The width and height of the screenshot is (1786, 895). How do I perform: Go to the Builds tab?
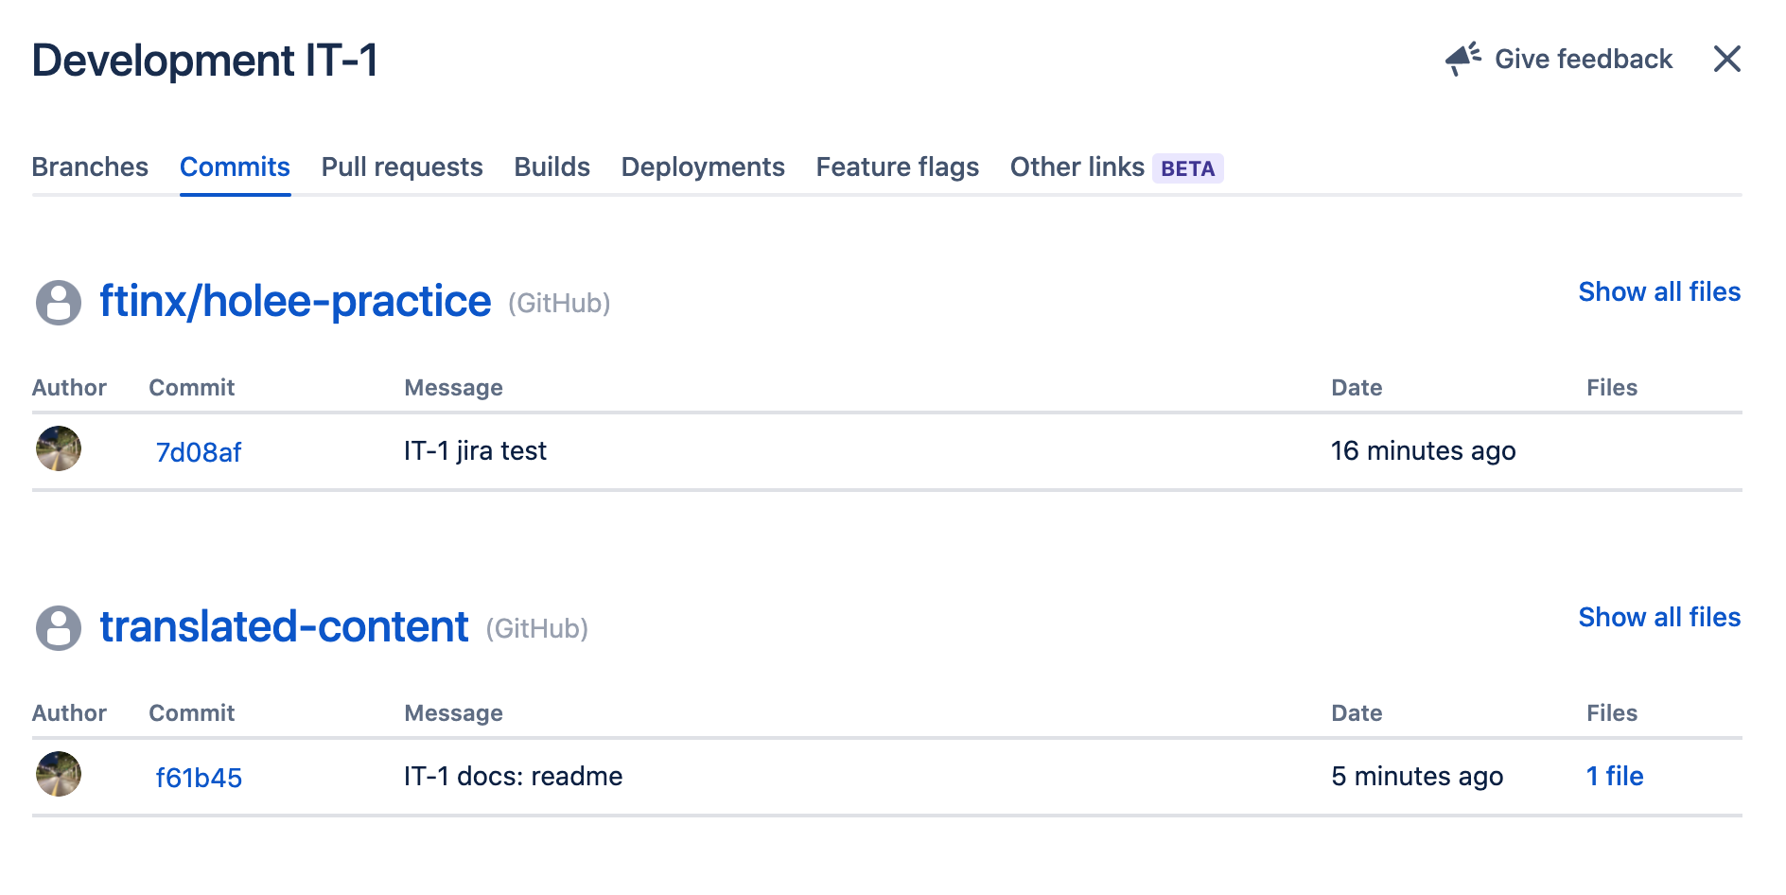(x=552, y=167)
